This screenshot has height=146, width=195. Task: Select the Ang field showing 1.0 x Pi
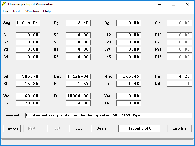click(x=28, y=23)
